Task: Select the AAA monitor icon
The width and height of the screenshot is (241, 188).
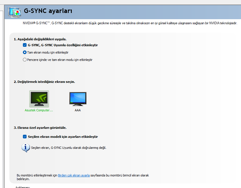Action: pos(78,99)
